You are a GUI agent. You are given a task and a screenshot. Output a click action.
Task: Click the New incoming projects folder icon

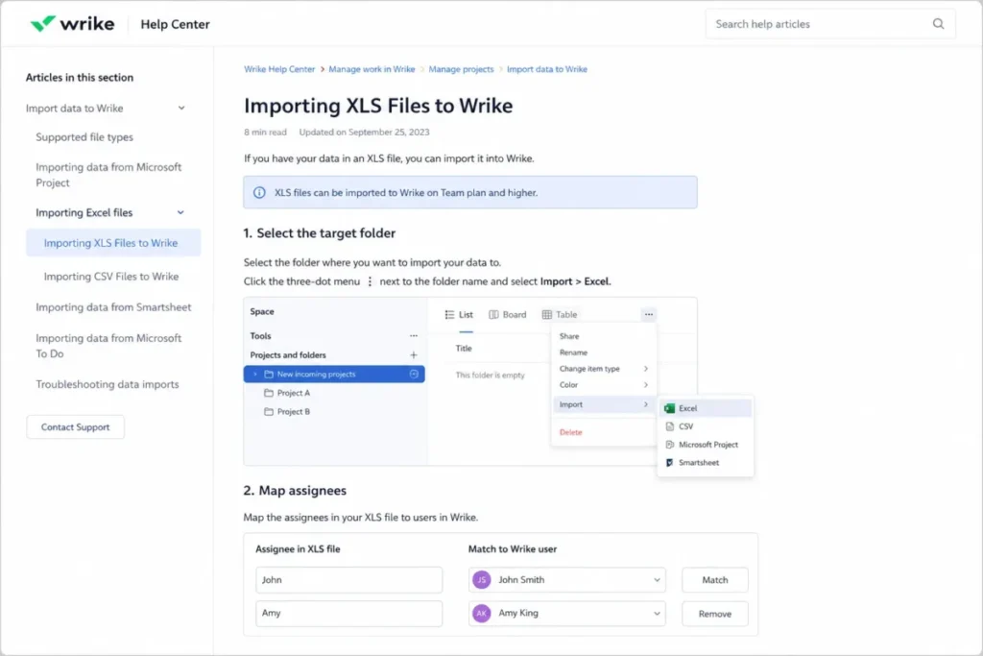click(x=269, y=375)
